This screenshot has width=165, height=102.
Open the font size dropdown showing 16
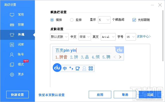click(131, 37)
